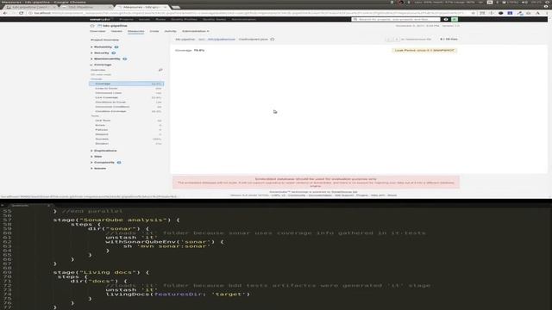Click the Leak Period badge

[424, 51]
